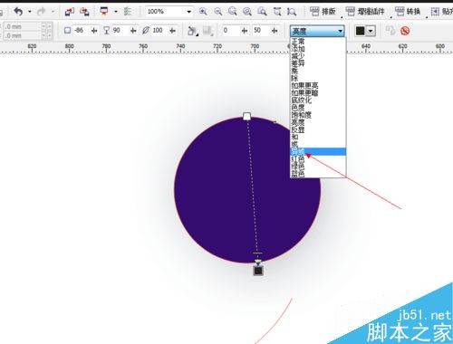Open the 转换 toolbar menu

point(408,12)
